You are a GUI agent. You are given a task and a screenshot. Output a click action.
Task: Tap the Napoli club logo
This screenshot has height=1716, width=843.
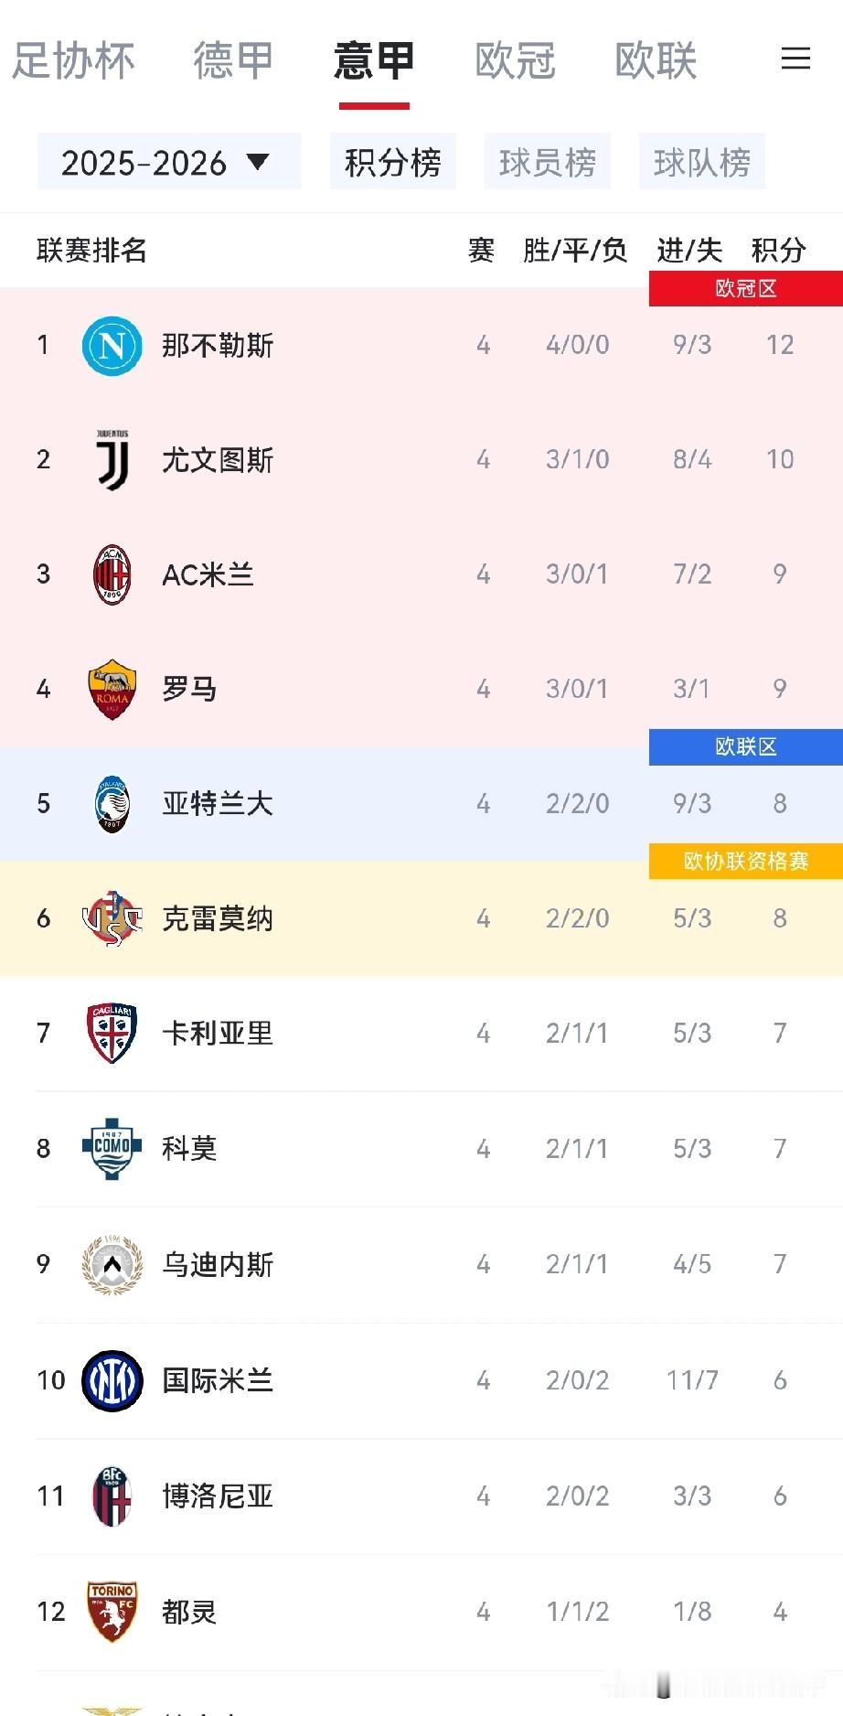coord(112,346)
